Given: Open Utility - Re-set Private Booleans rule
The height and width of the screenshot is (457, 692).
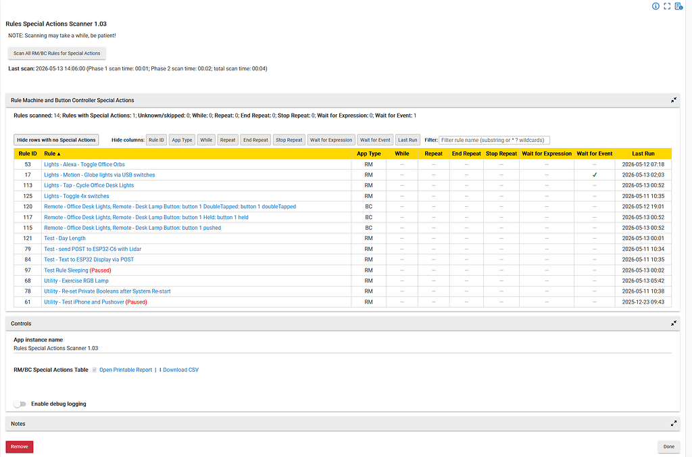Looking at the screenshot, I should click(x=107, y=291).
